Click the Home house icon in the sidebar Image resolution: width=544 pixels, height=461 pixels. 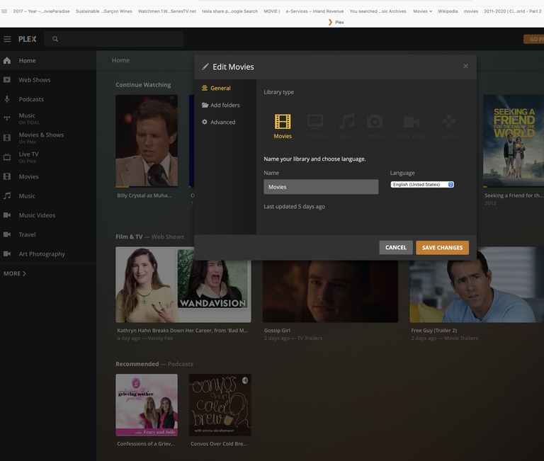coord(7,61)
